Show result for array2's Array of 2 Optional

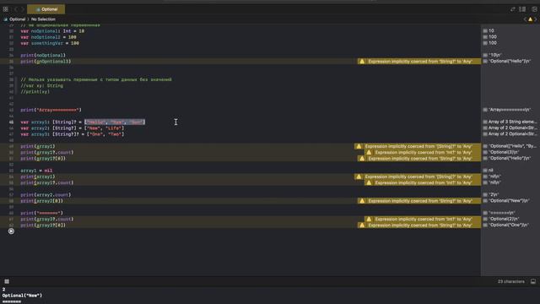tap(485, 128)
